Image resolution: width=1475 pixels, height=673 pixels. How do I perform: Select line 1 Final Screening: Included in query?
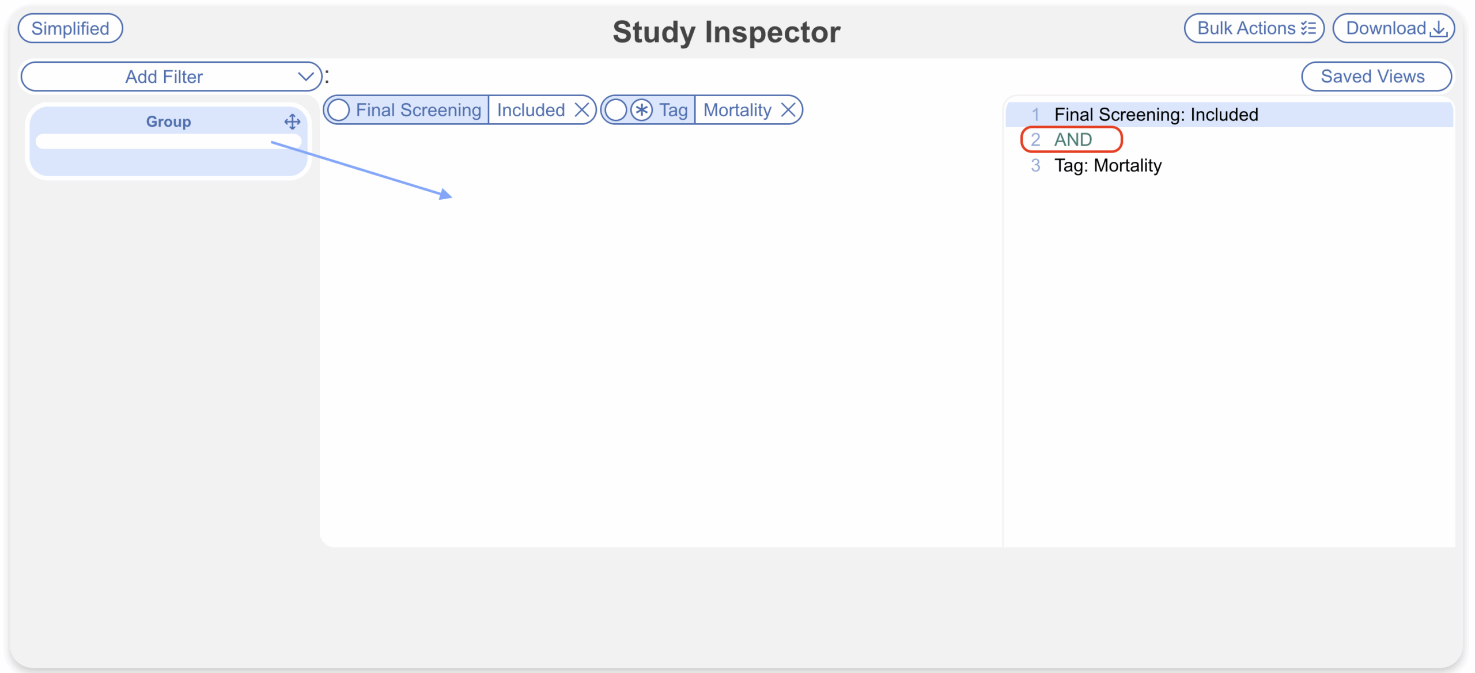click(x=1156, y=115)
